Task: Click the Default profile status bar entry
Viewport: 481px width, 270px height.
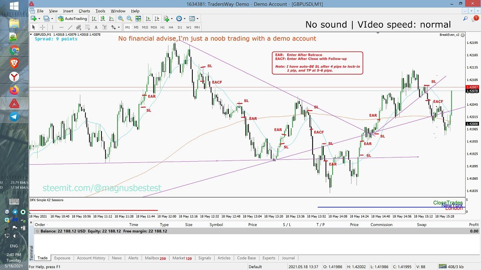Action: tap(255, 267)
